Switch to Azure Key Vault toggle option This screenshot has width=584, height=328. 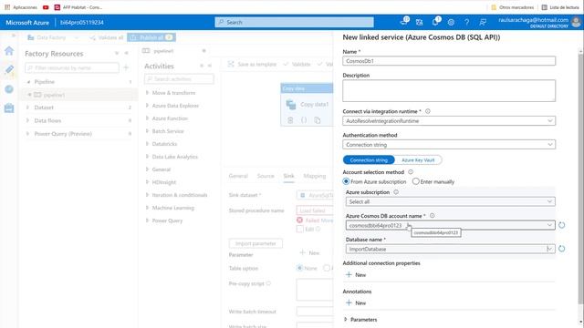pyautogui.click(x=418, y=160)
